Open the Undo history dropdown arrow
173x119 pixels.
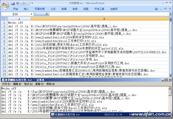20,3
